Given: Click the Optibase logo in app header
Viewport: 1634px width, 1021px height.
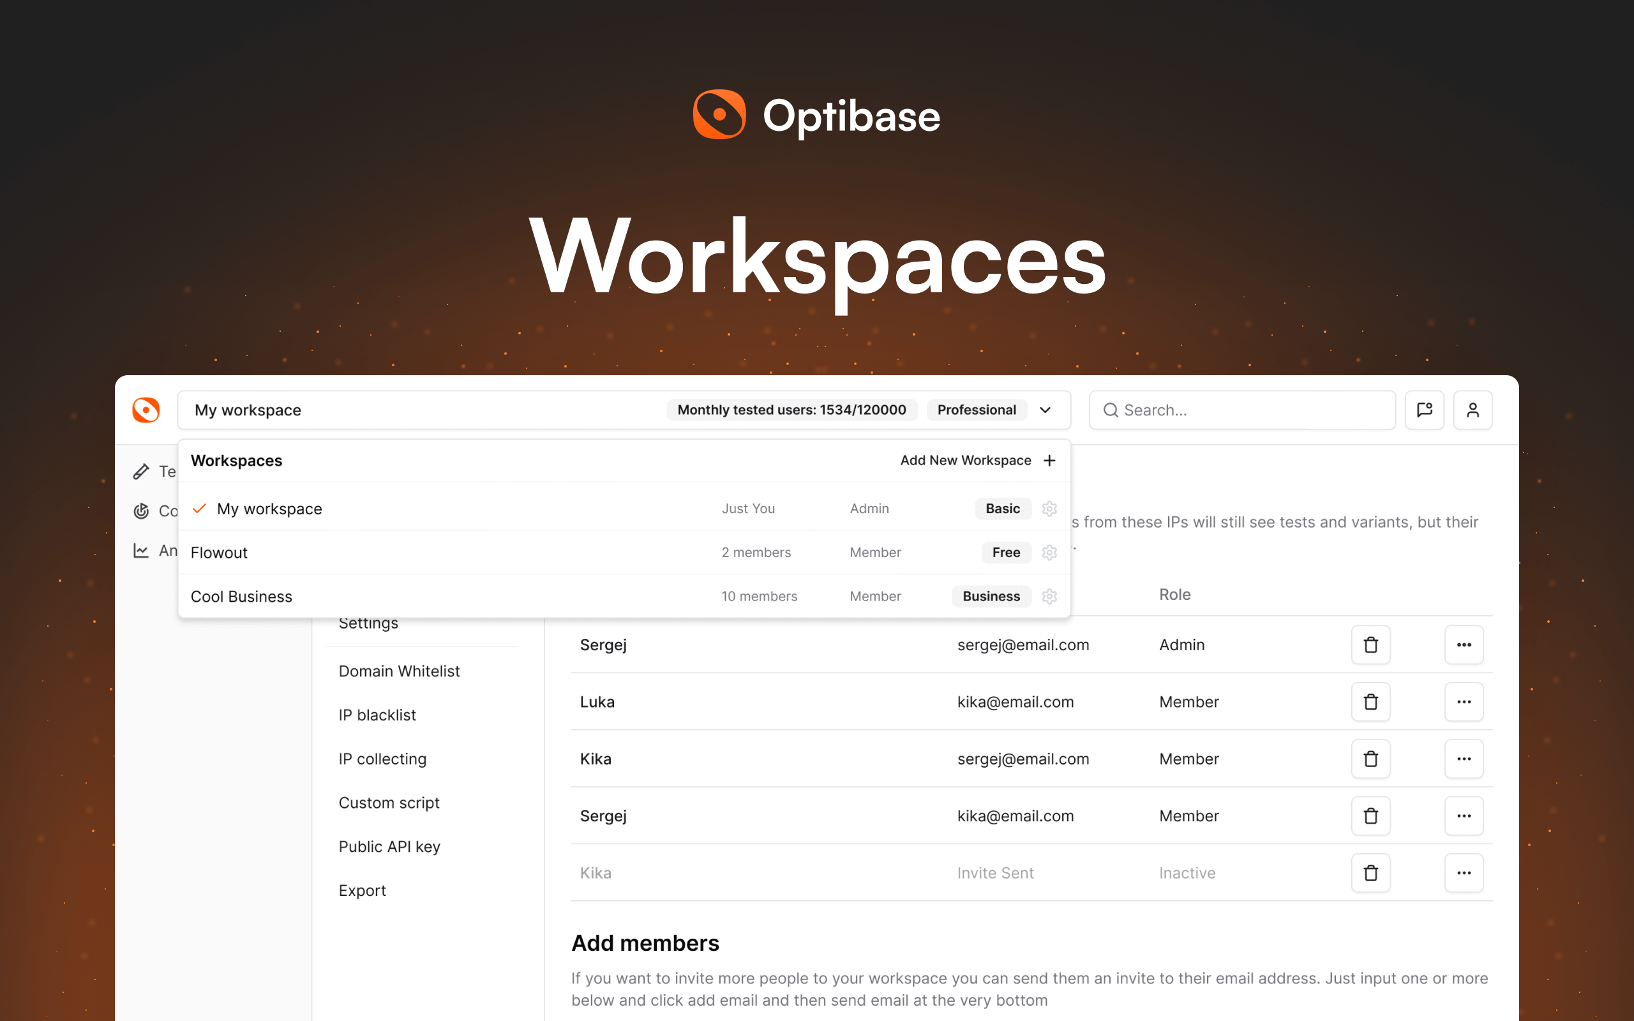Looking at the screenshot, I should pos(146,410).
